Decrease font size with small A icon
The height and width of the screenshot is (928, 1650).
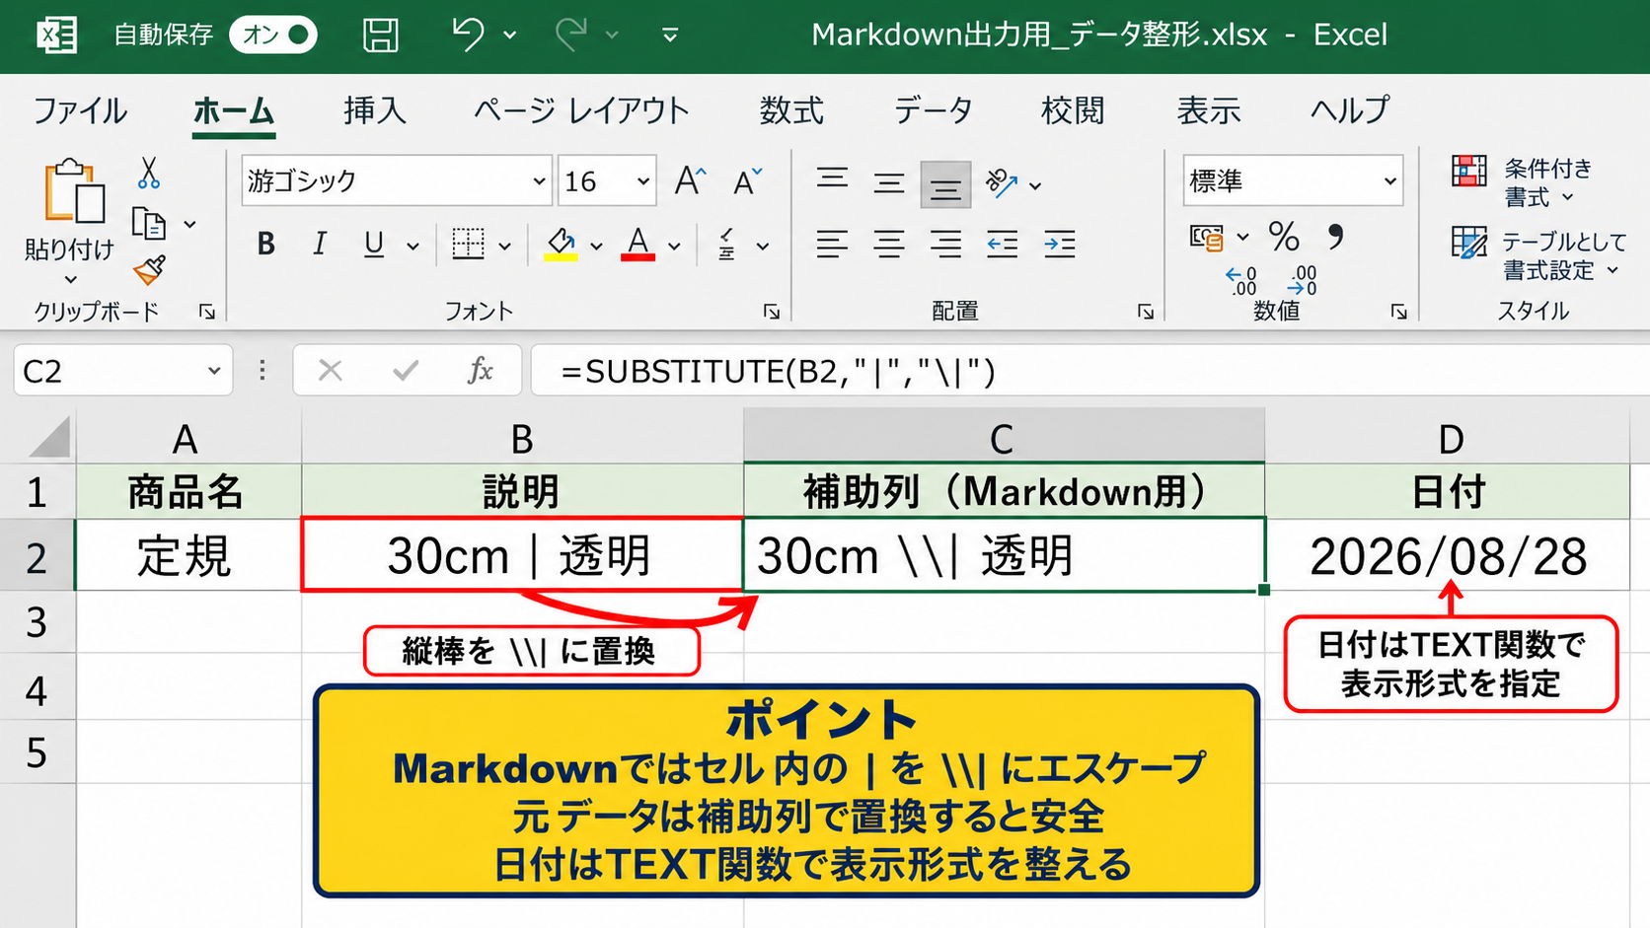tap(747, 181)
